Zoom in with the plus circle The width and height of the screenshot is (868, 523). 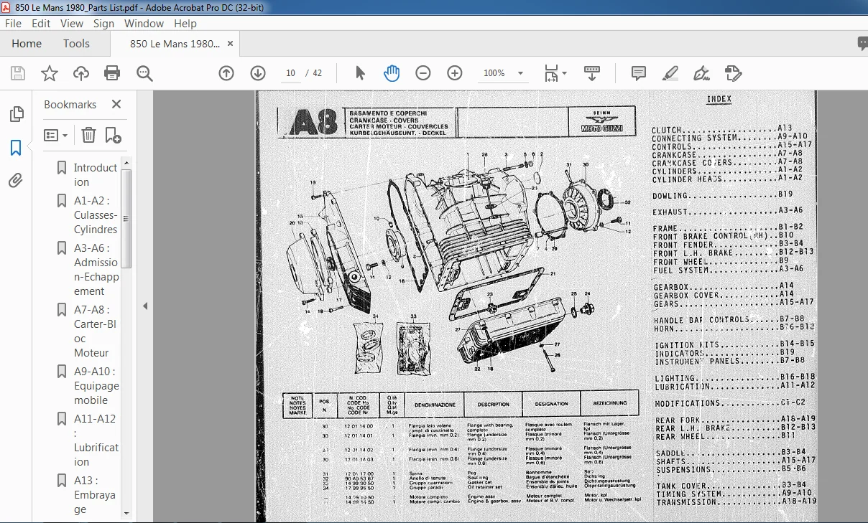click(x=455, y=73)
